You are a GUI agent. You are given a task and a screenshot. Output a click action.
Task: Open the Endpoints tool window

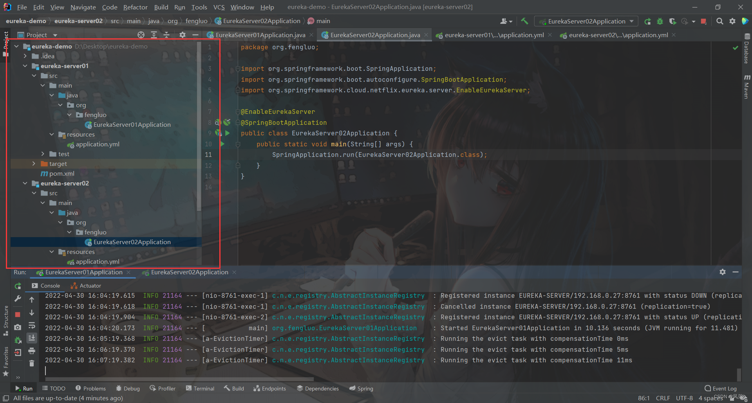[x=269, y=389]
